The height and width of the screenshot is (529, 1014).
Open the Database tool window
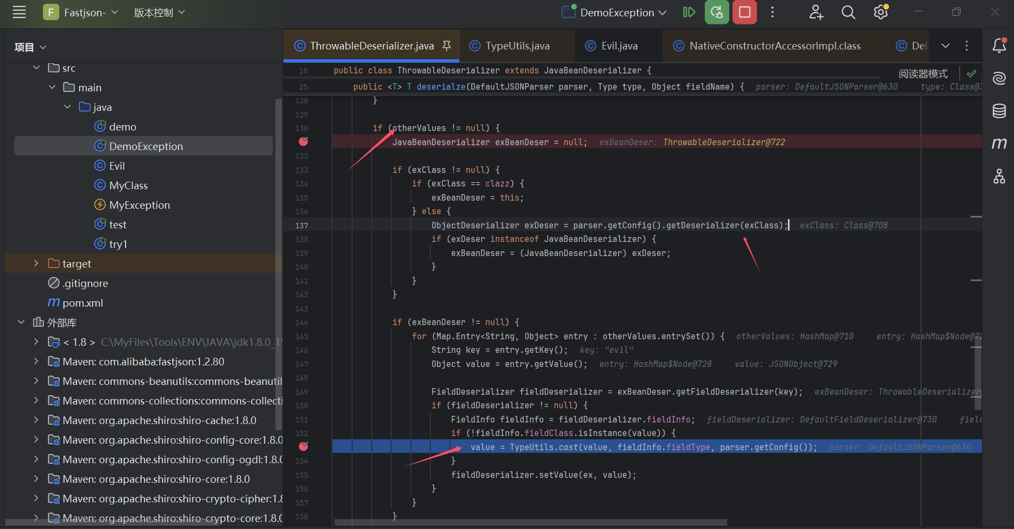tap(999, 111)
